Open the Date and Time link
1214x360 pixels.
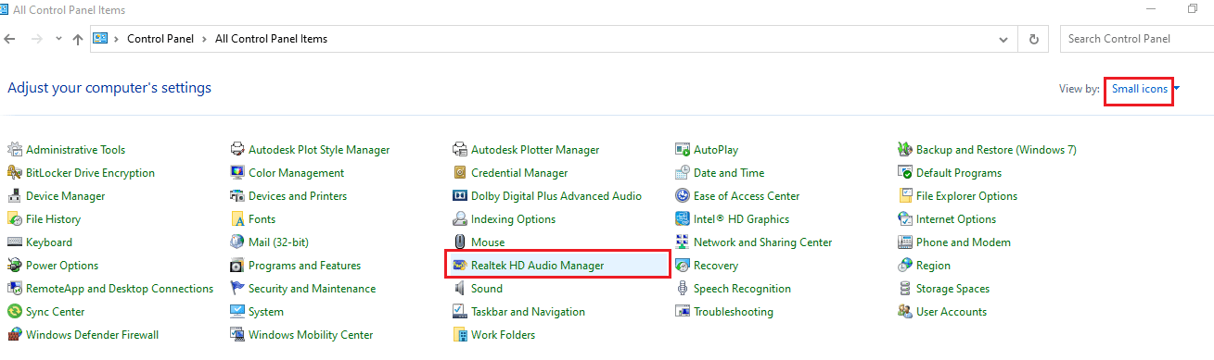click(729, 173)
